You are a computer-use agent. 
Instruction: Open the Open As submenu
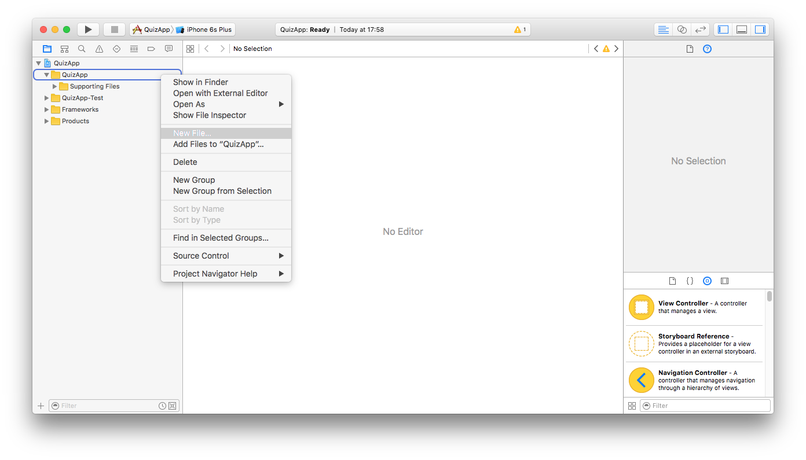point(226,104)
